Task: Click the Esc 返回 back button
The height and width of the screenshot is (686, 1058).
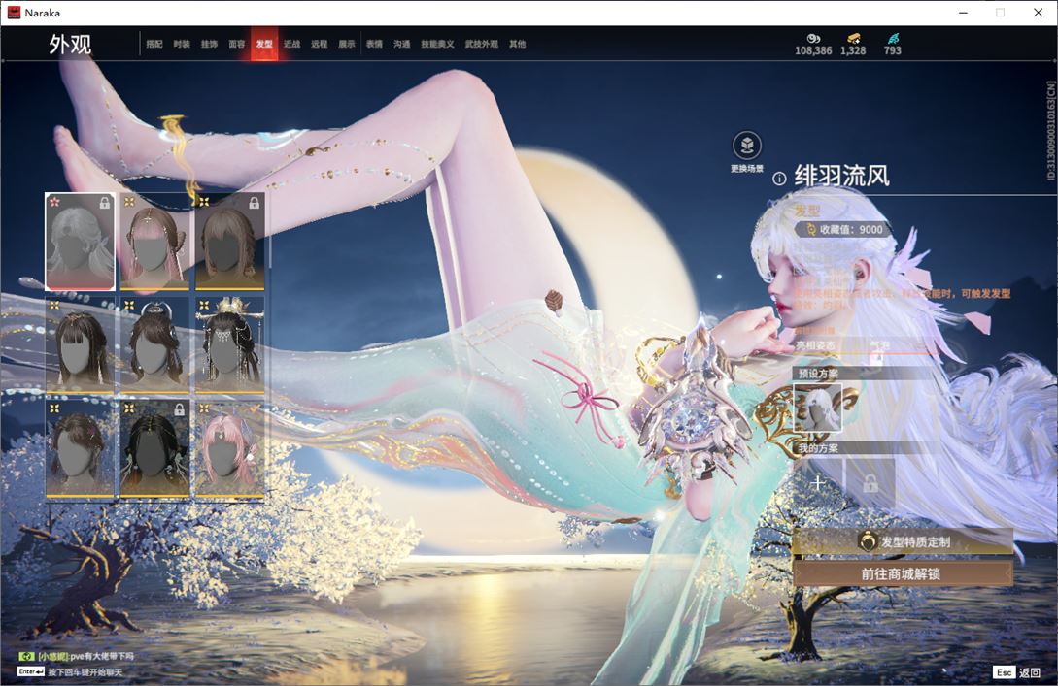Action: (1017, 672)
